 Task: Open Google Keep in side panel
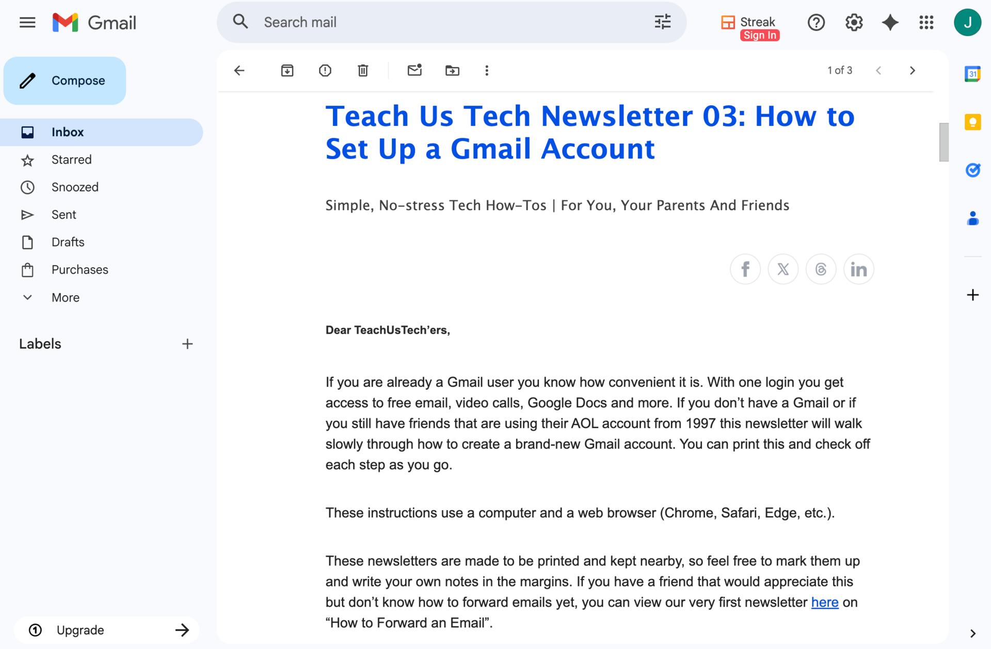(x=972, y=122)
